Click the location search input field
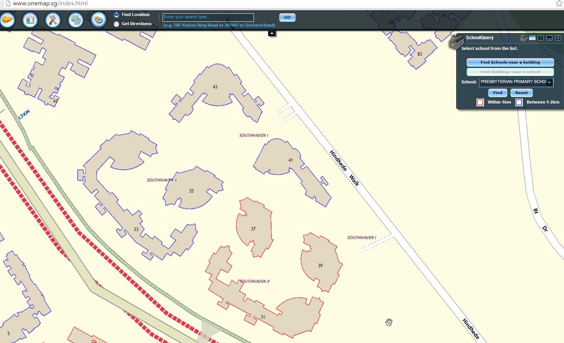This screenshot has width=564, height=343. click(208, 17)
